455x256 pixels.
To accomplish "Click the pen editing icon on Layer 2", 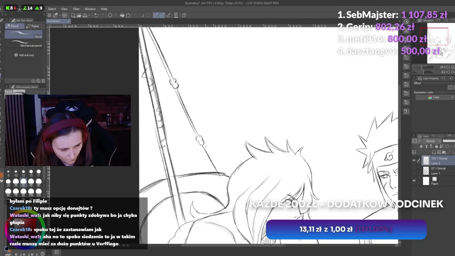I will (x=419, y=161).
